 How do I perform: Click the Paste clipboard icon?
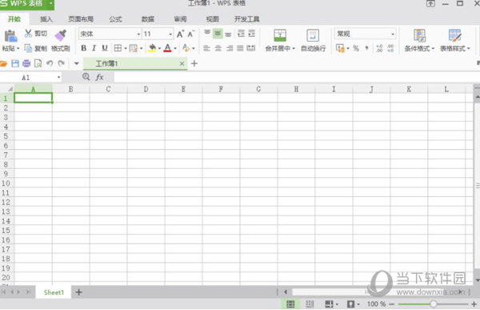pyautogui.click(x=10, y=36)
